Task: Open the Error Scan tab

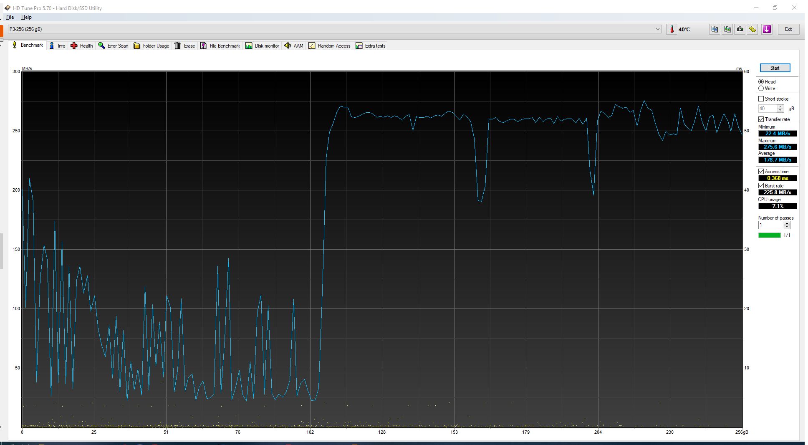Action: point(113,46)
